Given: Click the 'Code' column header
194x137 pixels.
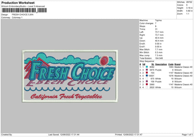Looking at the screenshot, I should tap(171, 64).
